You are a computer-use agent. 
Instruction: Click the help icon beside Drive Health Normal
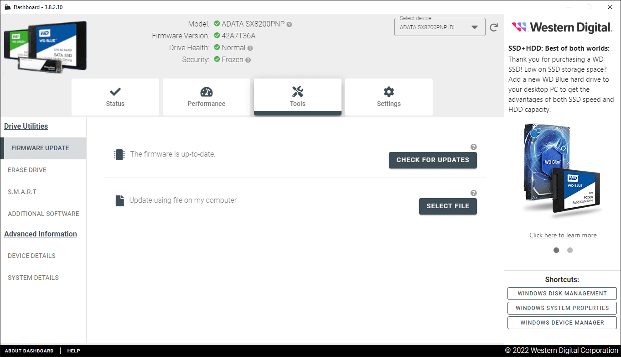[250, 48]
